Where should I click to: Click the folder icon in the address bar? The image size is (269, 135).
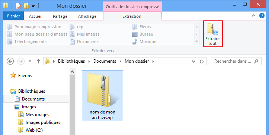(x=47, y=61)
